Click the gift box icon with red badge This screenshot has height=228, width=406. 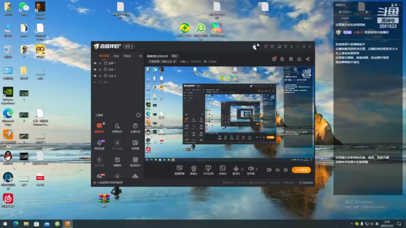click(274, 59)
